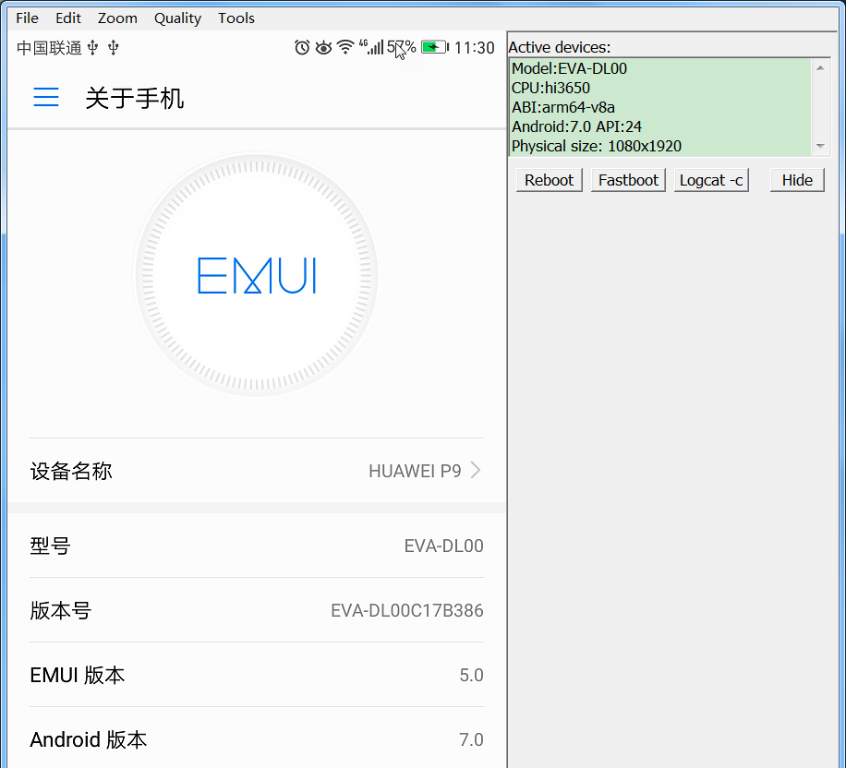Click the first USB status icon
The width and height of the screenshot is (846, 768).
[92, 47]
